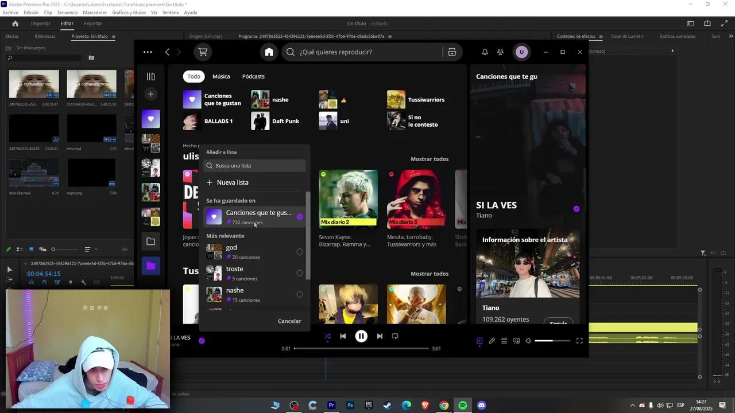Open the user profile avatar U

click(521, 52)
